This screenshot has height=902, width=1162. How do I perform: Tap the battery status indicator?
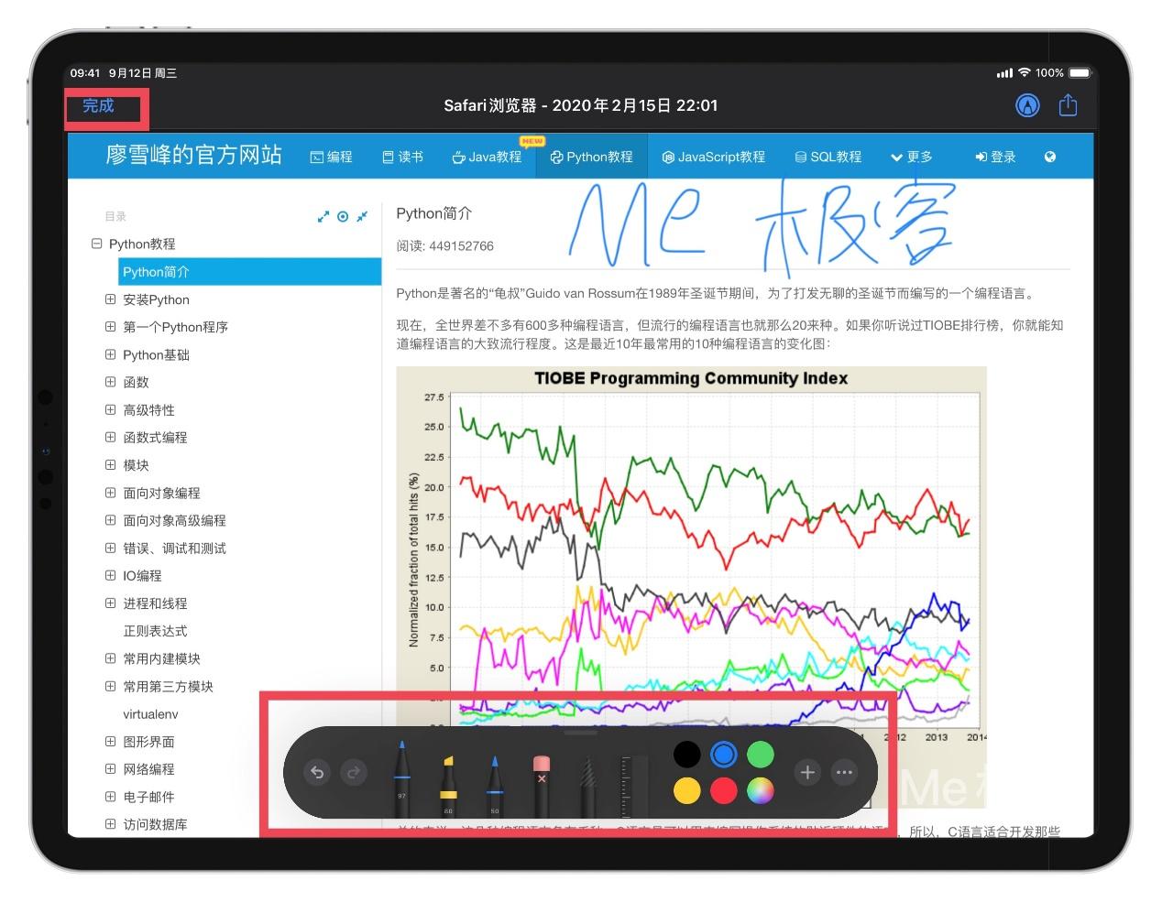1080,72
